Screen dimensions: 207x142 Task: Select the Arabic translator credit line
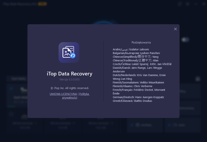click(131, 49)
